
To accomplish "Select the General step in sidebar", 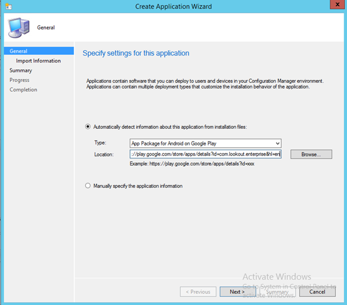I will click(x=39, y=51).
